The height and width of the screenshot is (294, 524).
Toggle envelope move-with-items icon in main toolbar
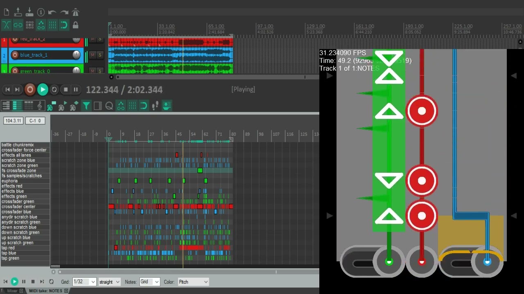[x=41, y=25]
